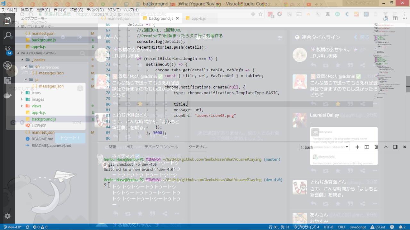
Task: Open README.md in the file explorer
Action: point(42,139)
